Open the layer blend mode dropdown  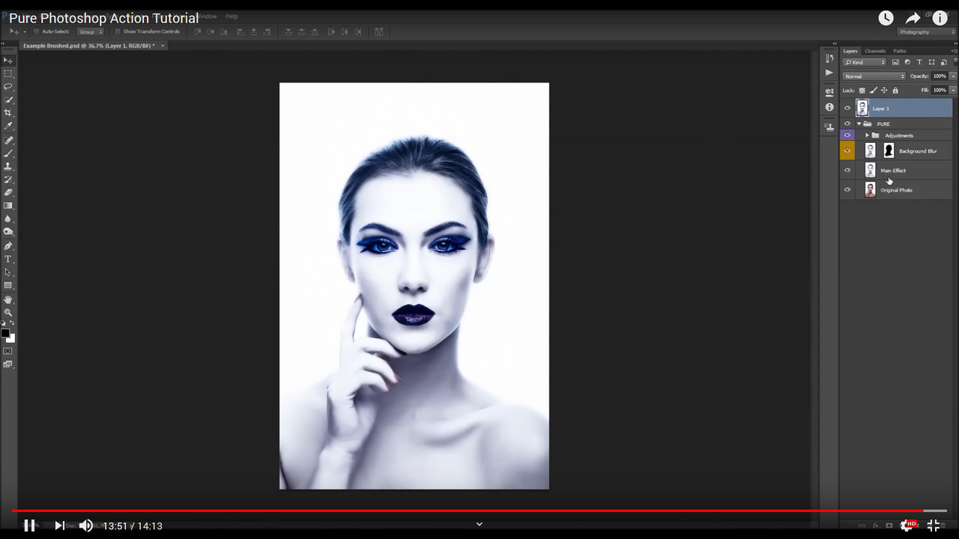[x=873, y=76]
